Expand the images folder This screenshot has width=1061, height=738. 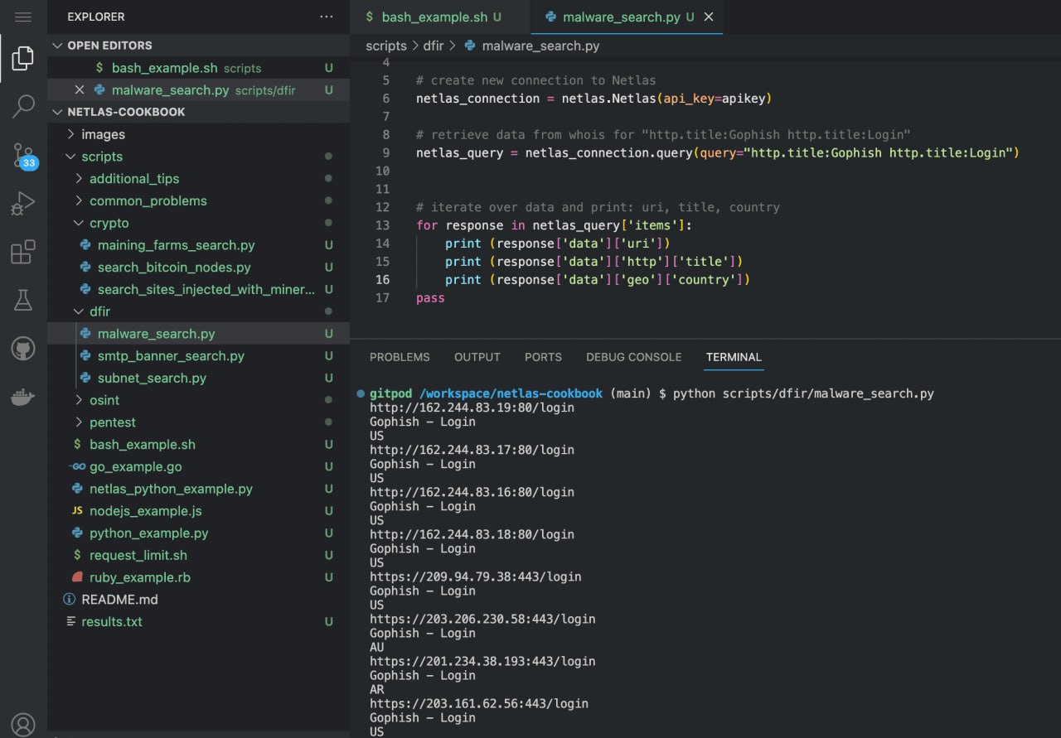(x=198, y=134)
